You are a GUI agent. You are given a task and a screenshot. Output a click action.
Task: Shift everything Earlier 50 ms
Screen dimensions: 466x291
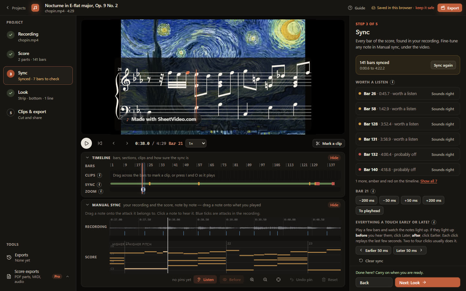[x=373, y=251]
